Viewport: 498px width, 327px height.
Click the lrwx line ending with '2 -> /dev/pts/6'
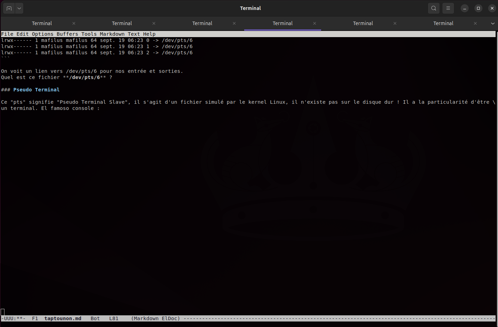click(97, 53)
